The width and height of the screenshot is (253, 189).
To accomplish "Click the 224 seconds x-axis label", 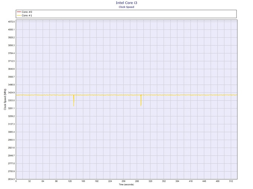I will tap(110, 181).
